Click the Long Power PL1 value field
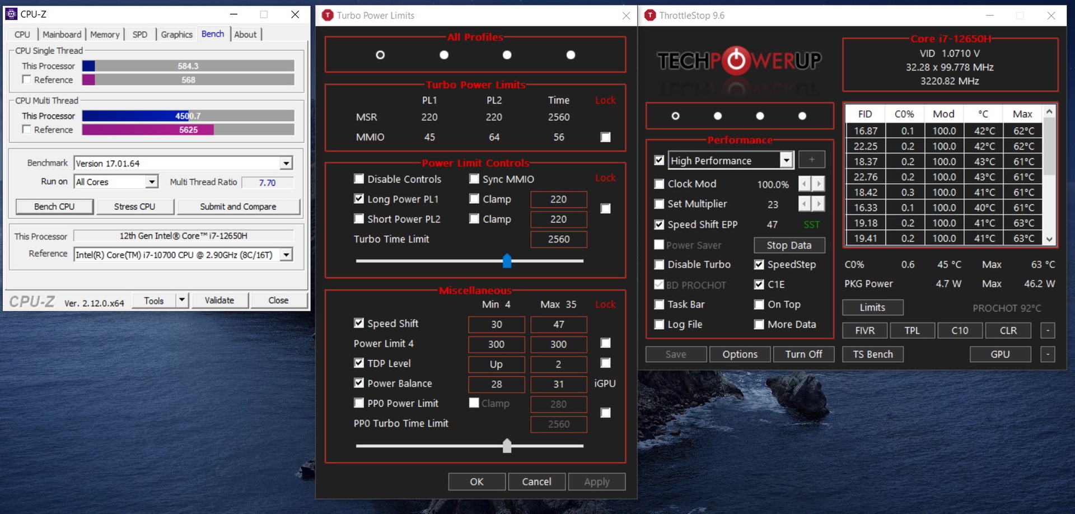 click(559, 199)
